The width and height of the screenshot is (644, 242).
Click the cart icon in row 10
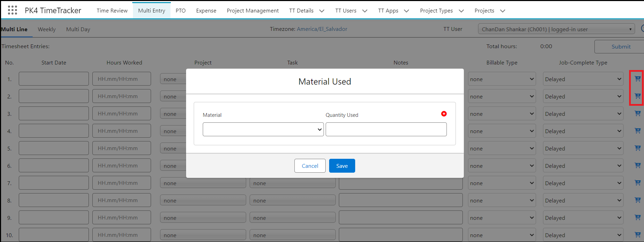[x=637, y=235]
